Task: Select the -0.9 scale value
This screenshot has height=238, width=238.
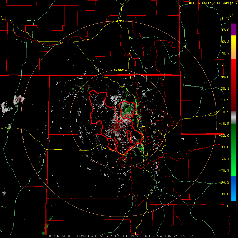Action: tap(225, 112)
